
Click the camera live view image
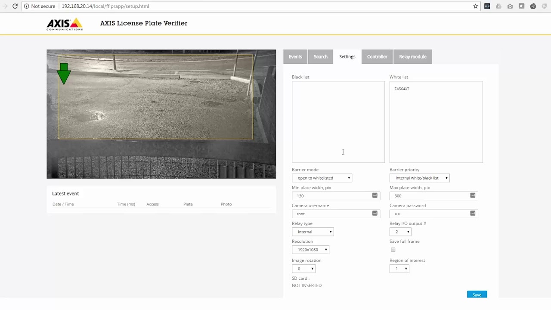[161, 114]
